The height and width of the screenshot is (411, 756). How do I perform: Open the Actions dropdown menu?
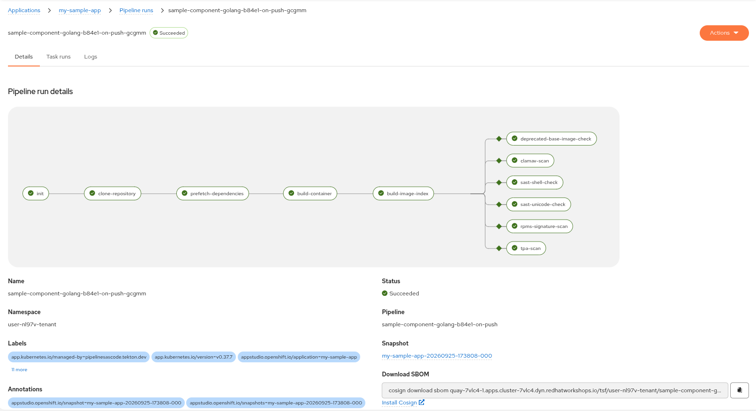click(724, 33)
